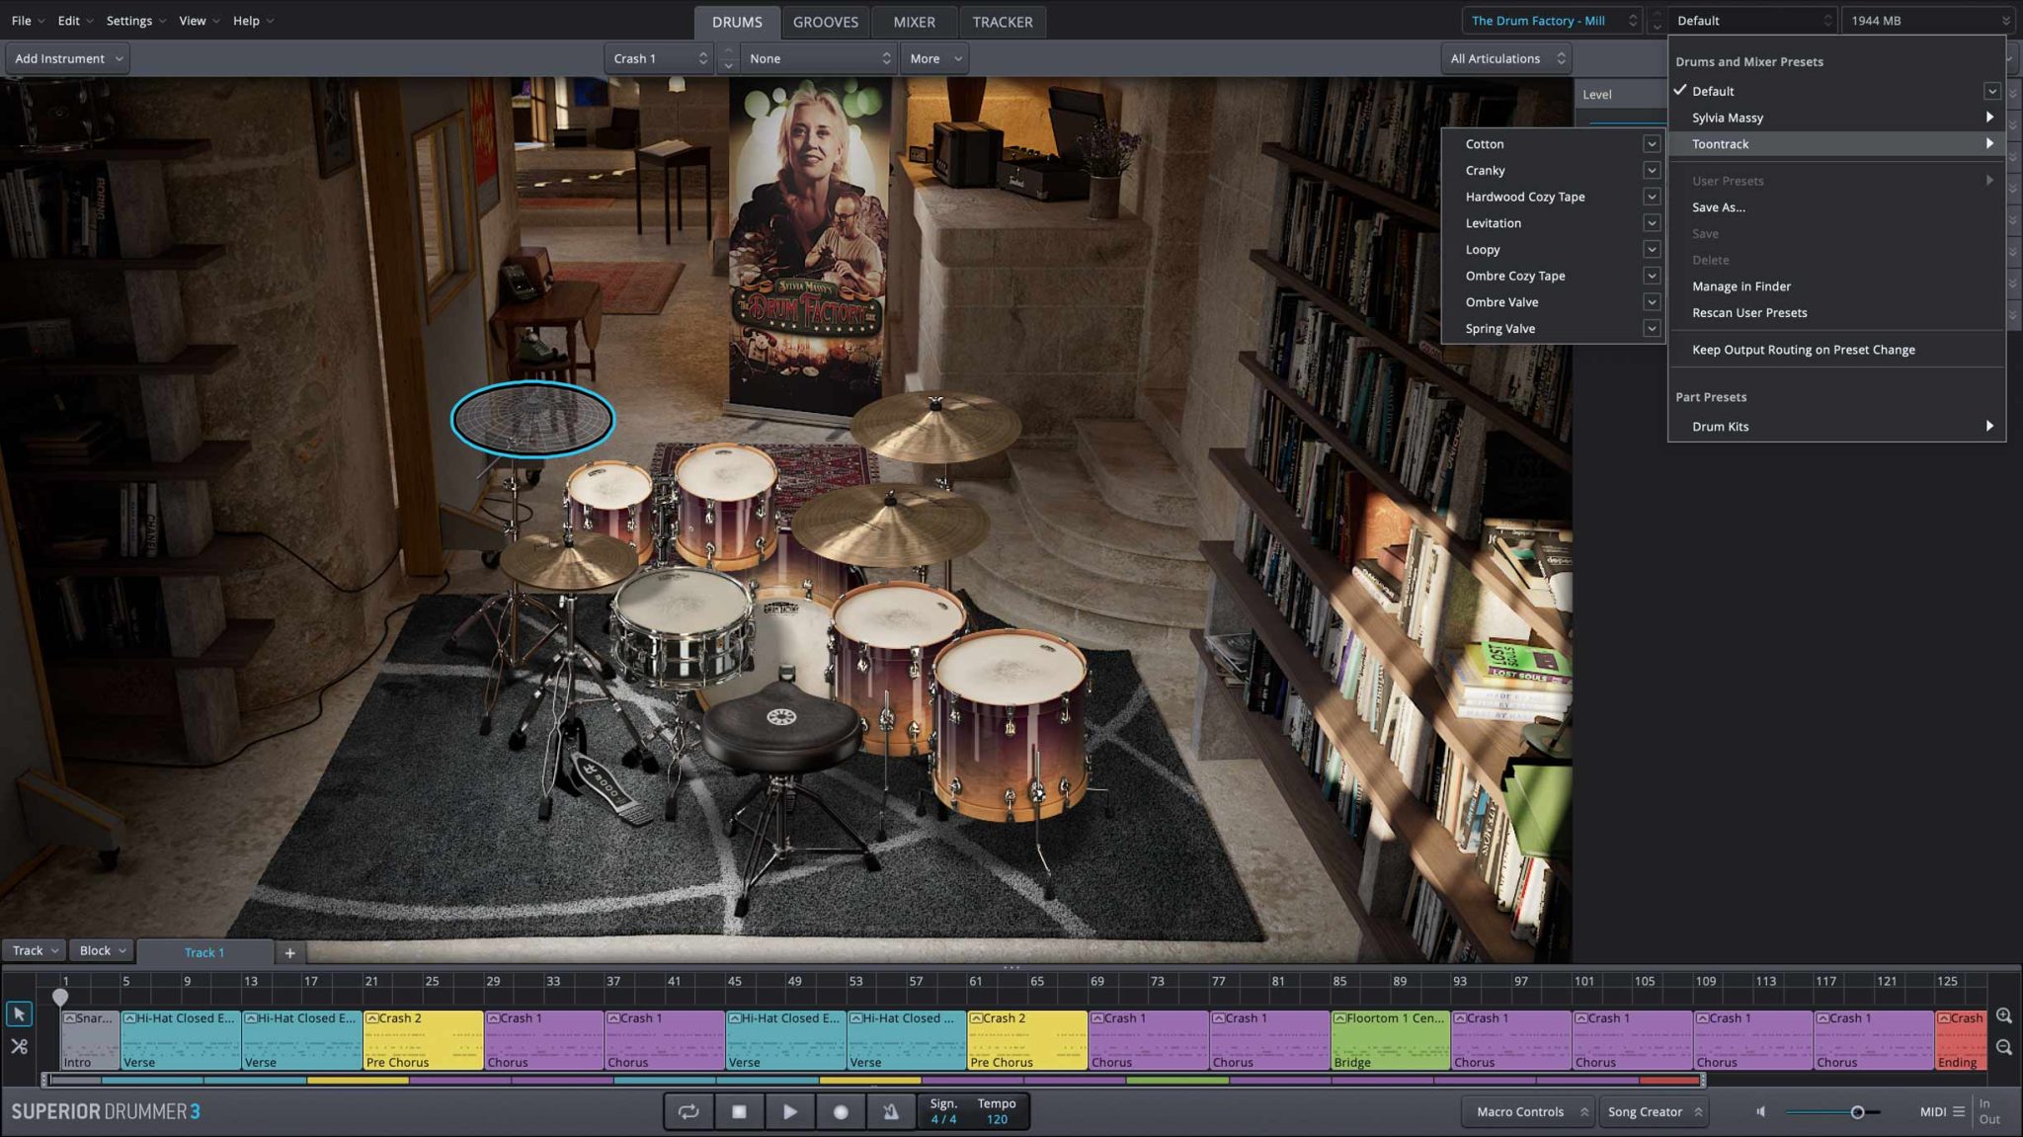Select the arrow pointer tool
This screenshot has height=1137, width=2023.
pyautogui.click(x=19, y=1015)
